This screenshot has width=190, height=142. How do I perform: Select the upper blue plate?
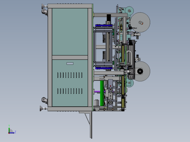[x=104, y=25]
